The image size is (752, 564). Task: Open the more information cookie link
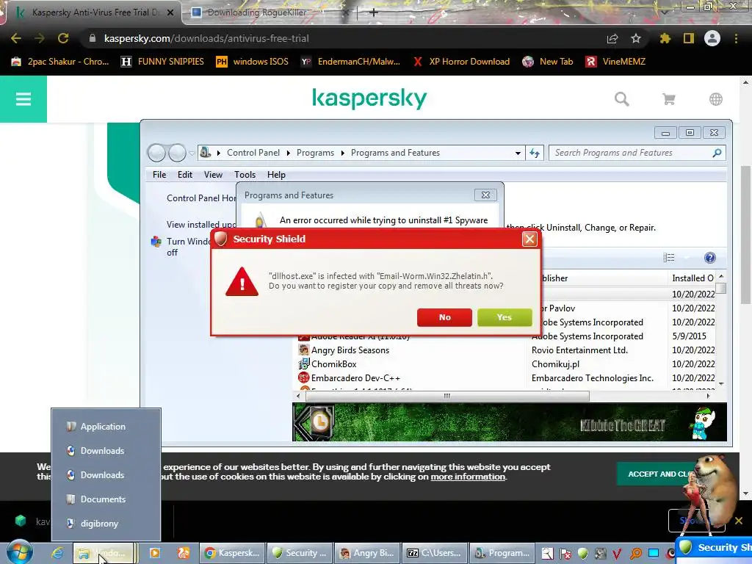(468, 476)
